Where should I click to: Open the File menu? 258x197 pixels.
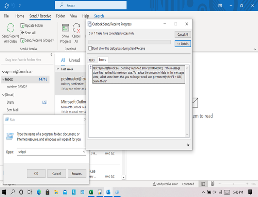tap(6, 16)
